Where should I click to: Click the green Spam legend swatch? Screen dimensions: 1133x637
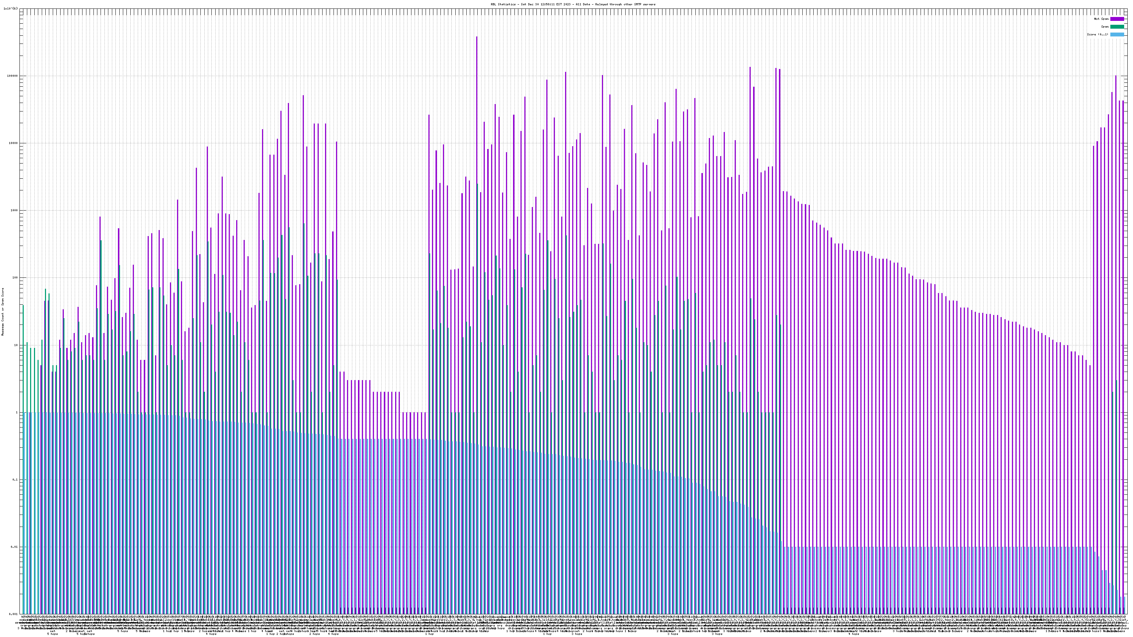pos(1117,27)
